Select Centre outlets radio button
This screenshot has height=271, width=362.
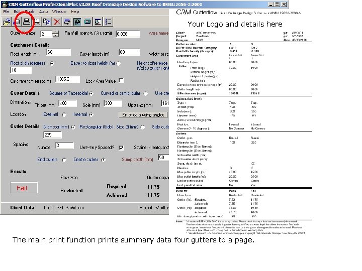104,160
